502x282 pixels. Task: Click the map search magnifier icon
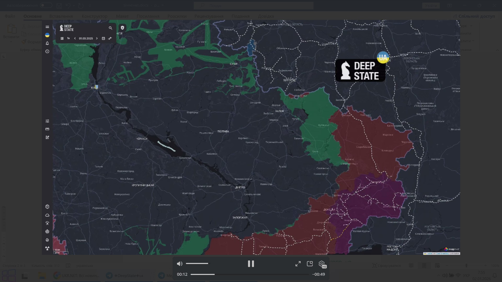pyautogui.click(x=110, y=28)
